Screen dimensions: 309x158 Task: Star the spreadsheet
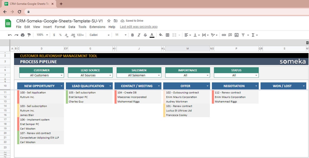click(x=108, y=21)
